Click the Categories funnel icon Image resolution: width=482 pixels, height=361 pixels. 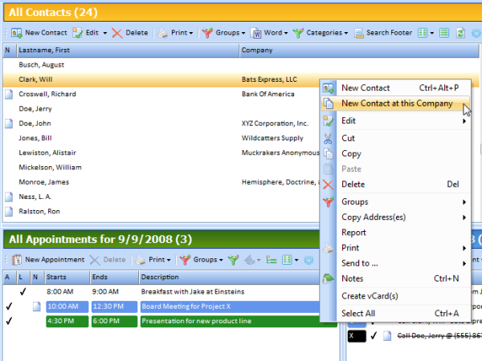(298, 33)
